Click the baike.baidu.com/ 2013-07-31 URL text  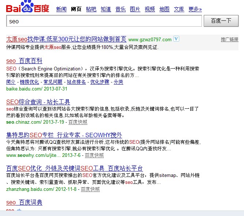37,89
